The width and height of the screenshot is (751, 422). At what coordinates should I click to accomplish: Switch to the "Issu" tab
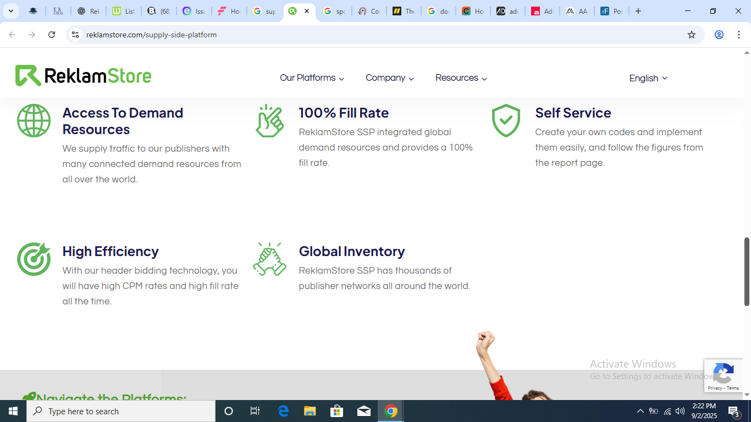(x=194, y=11)
